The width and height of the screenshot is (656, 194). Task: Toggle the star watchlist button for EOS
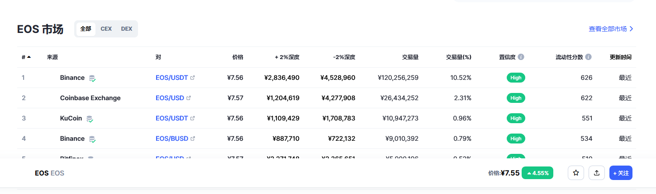tap(575, 173)
